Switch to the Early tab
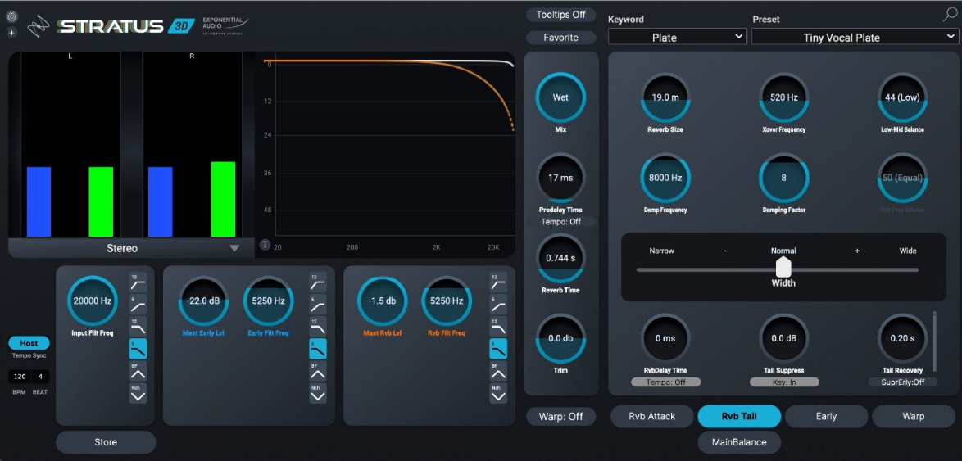Viewport: 962px width, 461px height. 826,416
